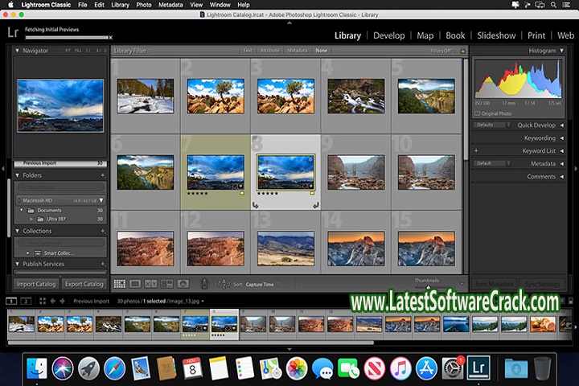Add a new folder with plus icon
Screen dimensions: 579x386
click(x=102, y=175)
